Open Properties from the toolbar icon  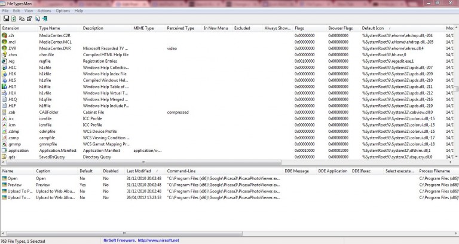29,19
